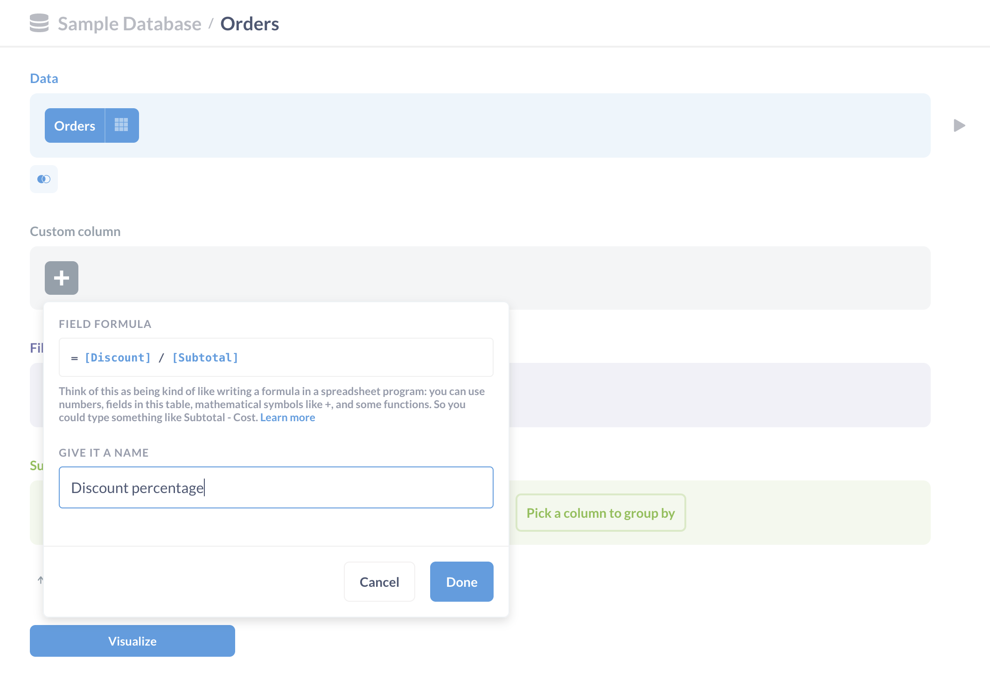The image size is (990, 681).
Task: Click Cancel to discard custom column
Action: coord(379,581)
